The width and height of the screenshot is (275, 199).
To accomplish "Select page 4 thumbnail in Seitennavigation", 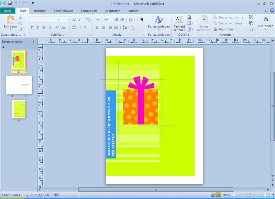I will click(x=19, y=109).
